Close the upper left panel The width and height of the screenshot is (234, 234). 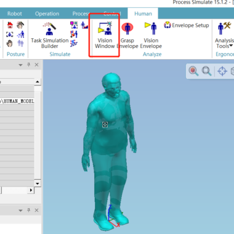tap(36, 65)
